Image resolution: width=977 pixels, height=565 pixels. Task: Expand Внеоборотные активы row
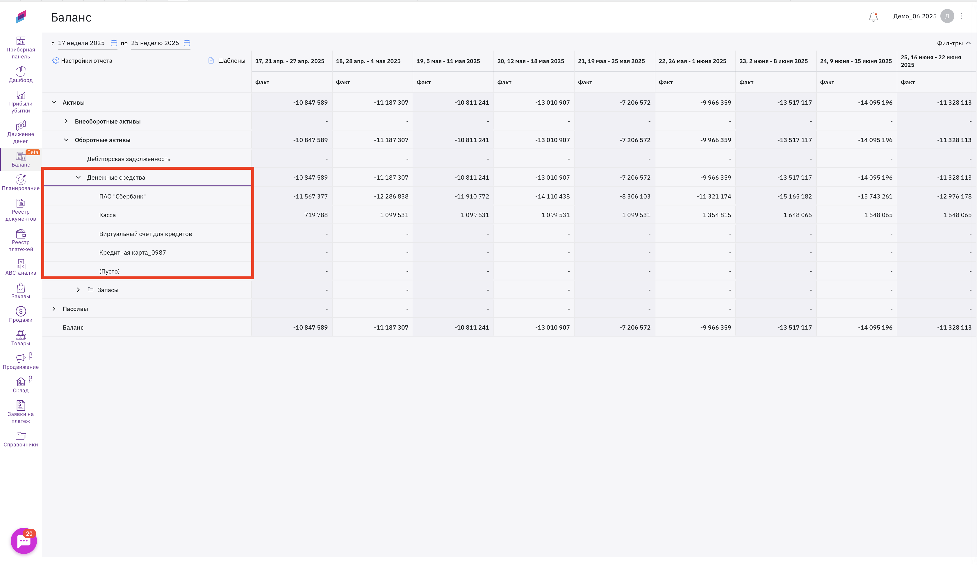tap(66, 121)
